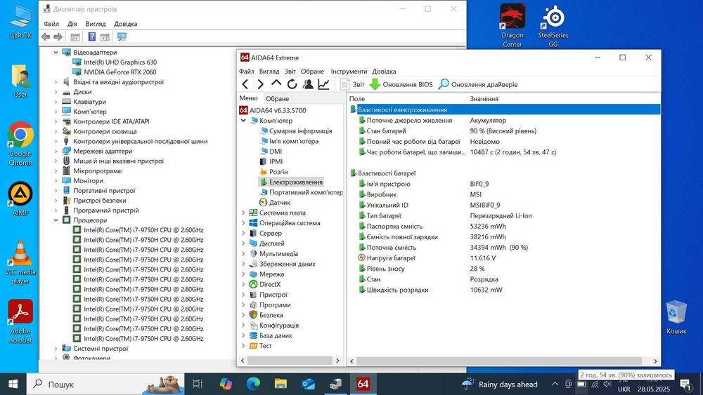Open AIMP desktop shortcut
This screenshot has width=703, height=395.
pos(20,199)
